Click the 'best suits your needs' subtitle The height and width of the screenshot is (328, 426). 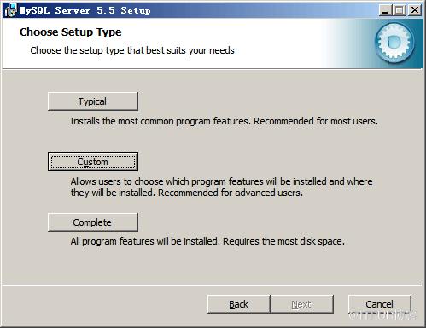tap(132, 50)
